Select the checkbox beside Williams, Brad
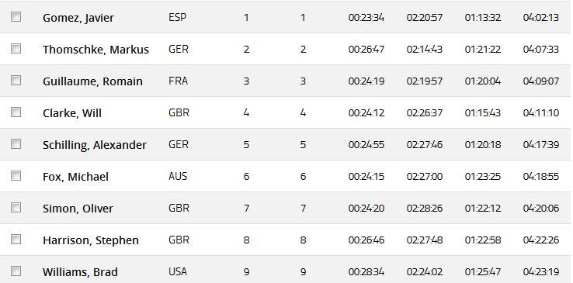The height and width of the screenshot is (283, 573). tap(16, 271)
